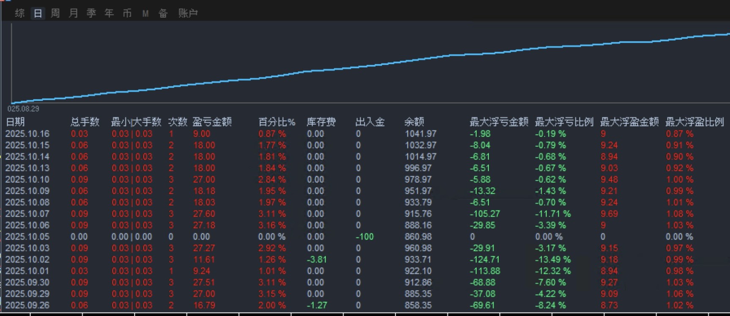Image resolution: width=730 pixels, height=316 pixels.
Task: Click the 3.16 % percentage value
Action: pyautogui.click(x=272, y=225)
